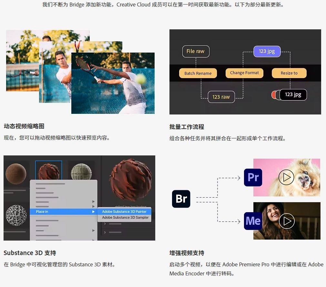Click the front tennis player image
Screen dimensions: 326x287
[x=113, y=84]
